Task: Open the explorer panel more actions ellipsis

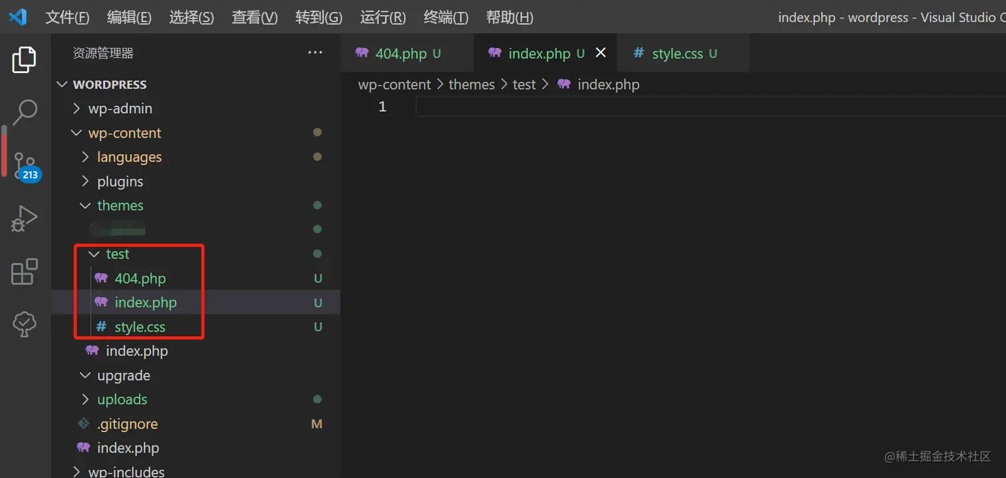Action: point(315,53)
